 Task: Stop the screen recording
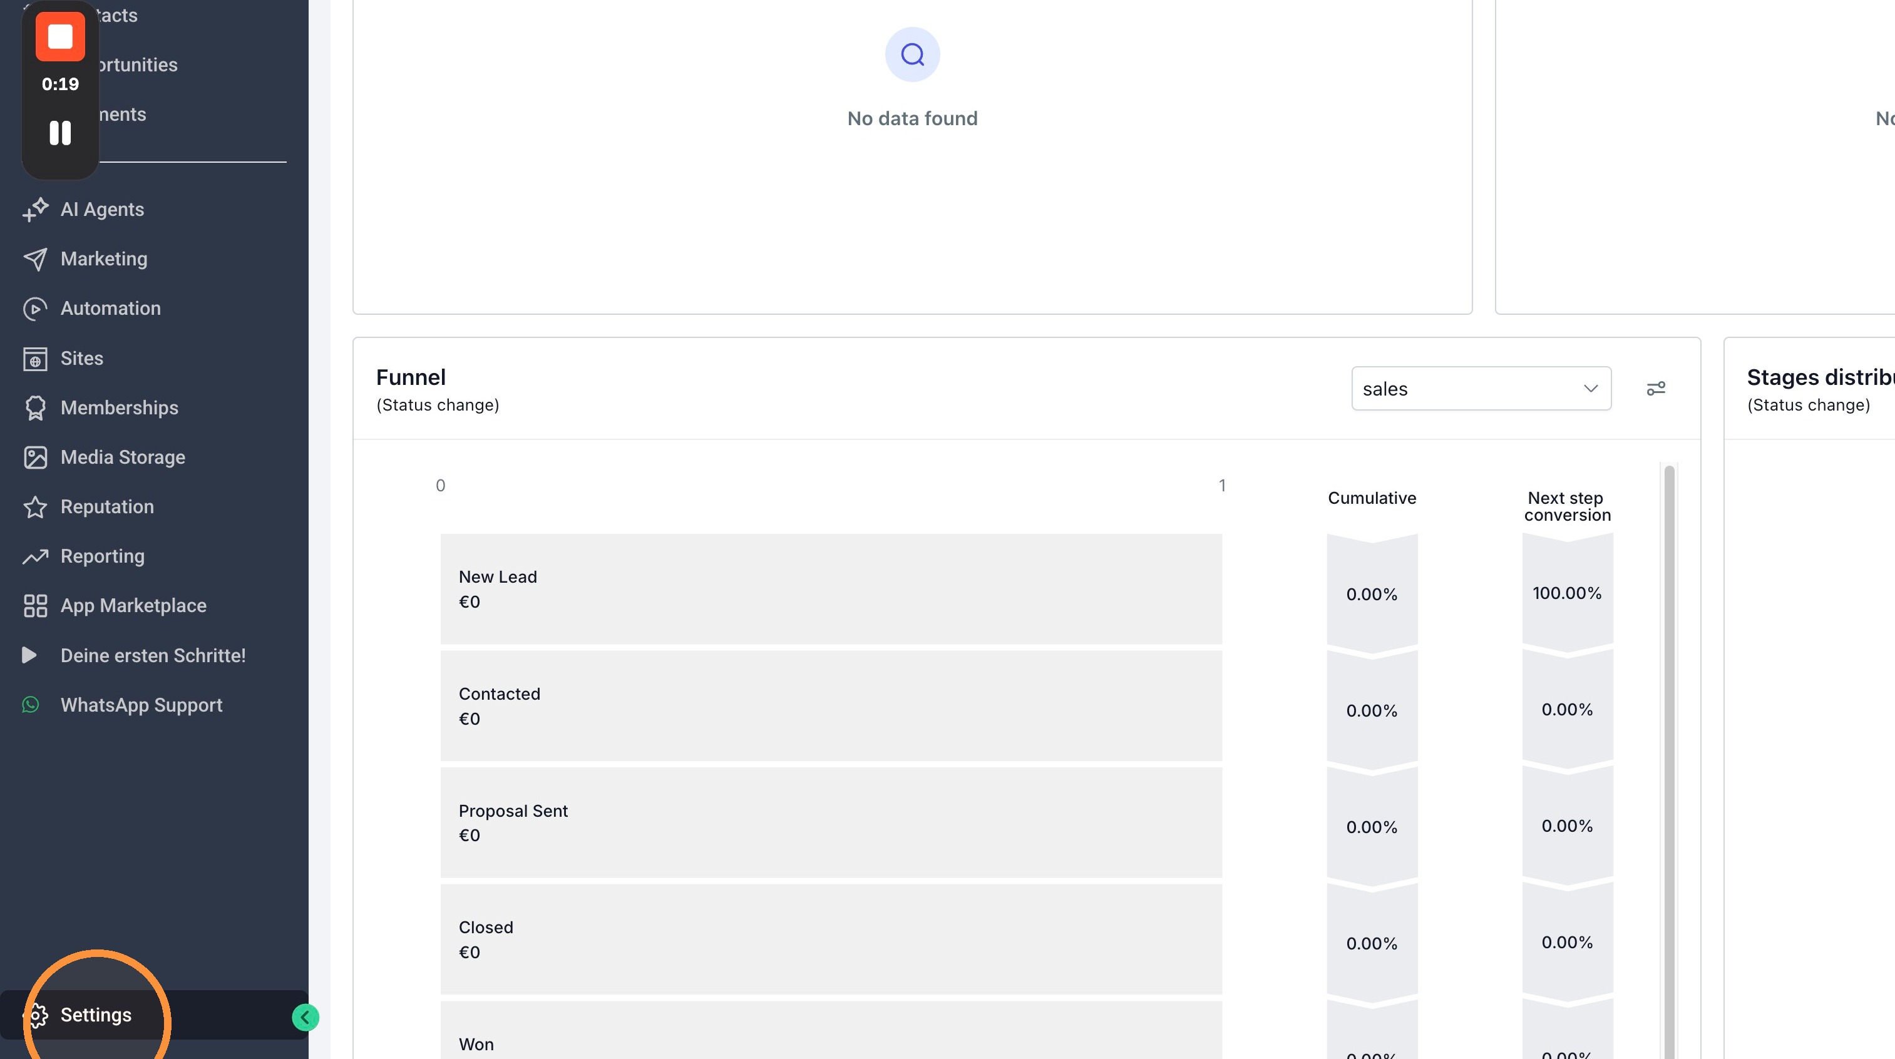point(60,36)
